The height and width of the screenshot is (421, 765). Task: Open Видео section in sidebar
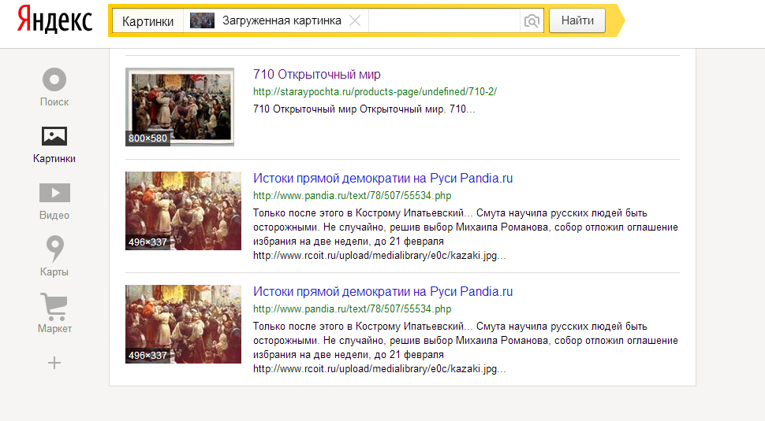(x=54, y=201)
